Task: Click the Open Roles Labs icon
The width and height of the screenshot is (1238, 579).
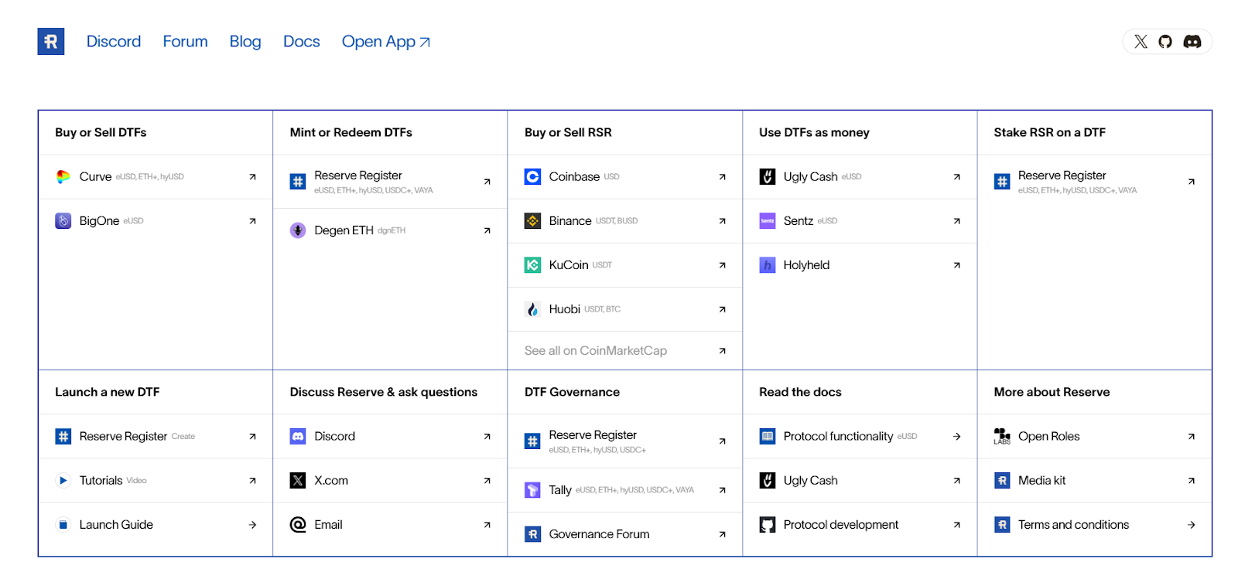Action: click(1002, 437)
